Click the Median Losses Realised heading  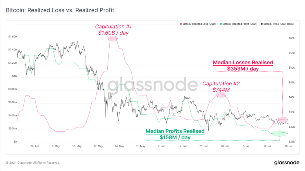pyautogui.click(x=243, y=63)
